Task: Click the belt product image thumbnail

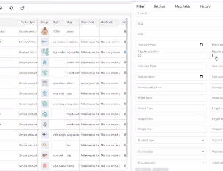Action: click(45, 155)
